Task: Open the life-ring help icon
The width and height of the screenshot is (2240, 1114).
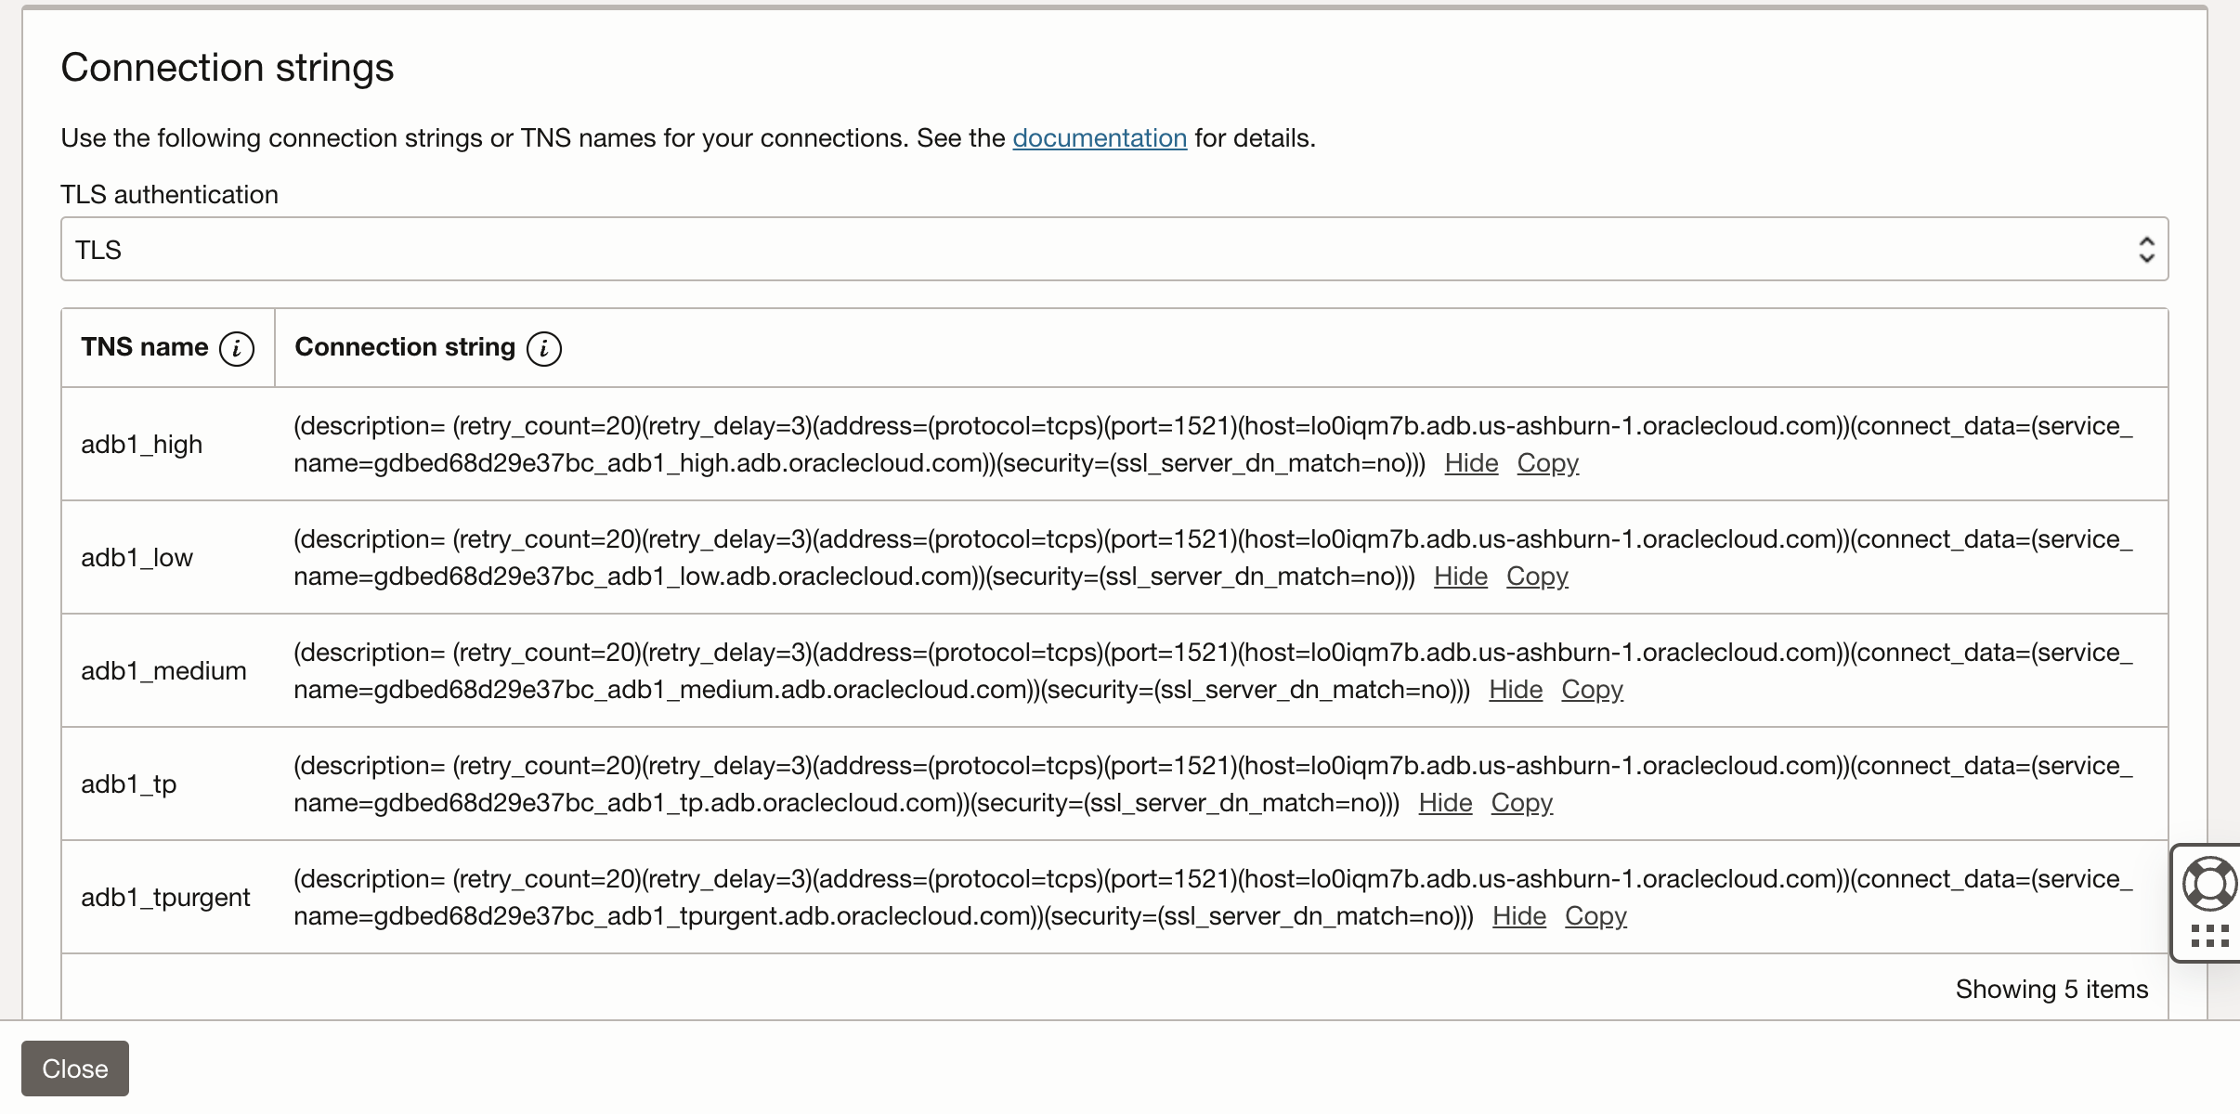Action: coord(2209,883)
